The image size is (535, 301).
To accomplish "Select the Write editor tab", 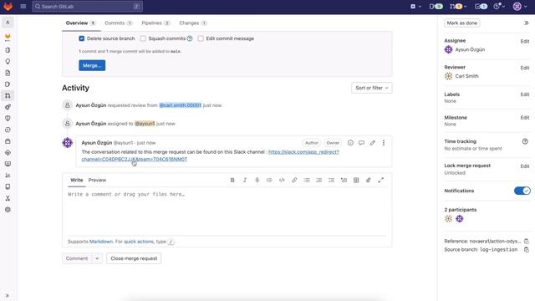I will tap(76, 181).
